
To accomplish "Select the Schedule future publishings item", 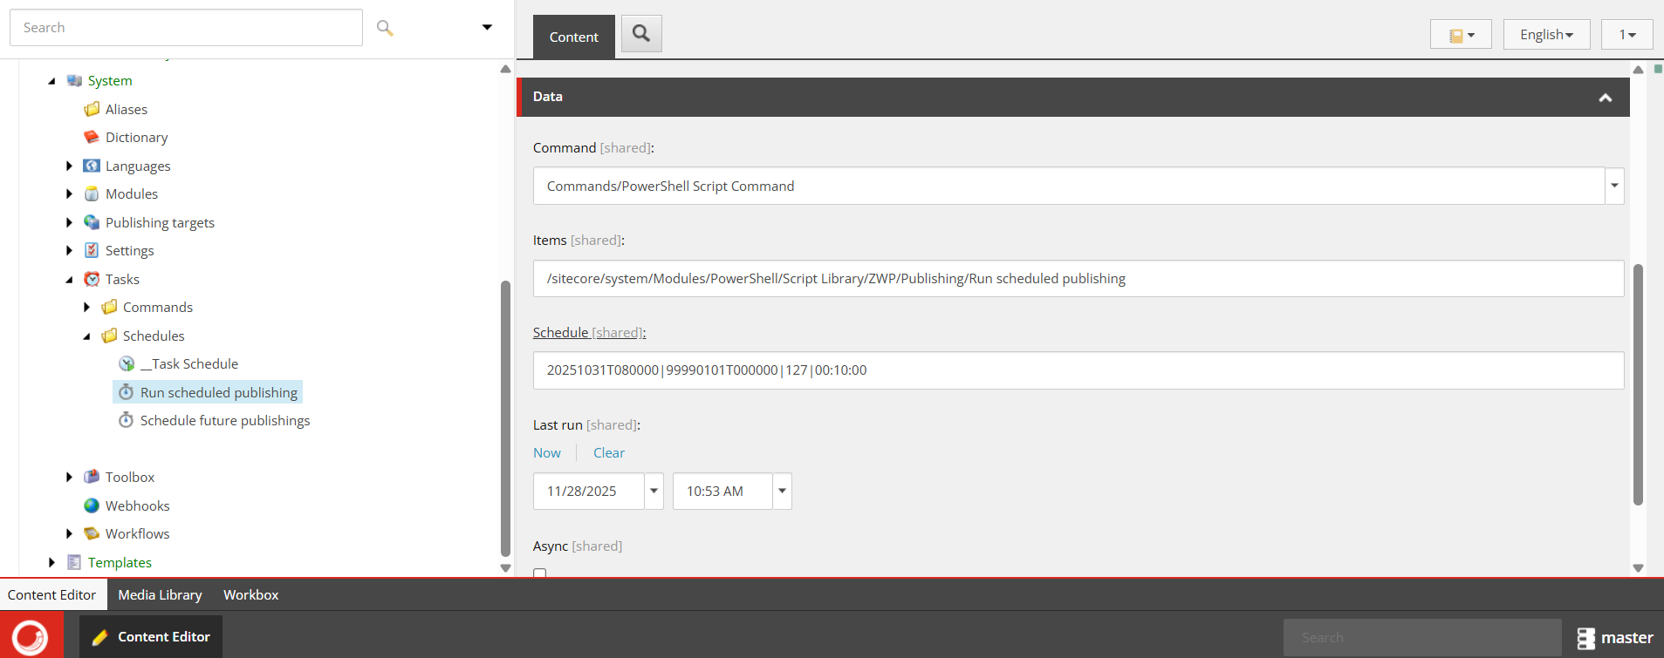I will pos(225,420).
